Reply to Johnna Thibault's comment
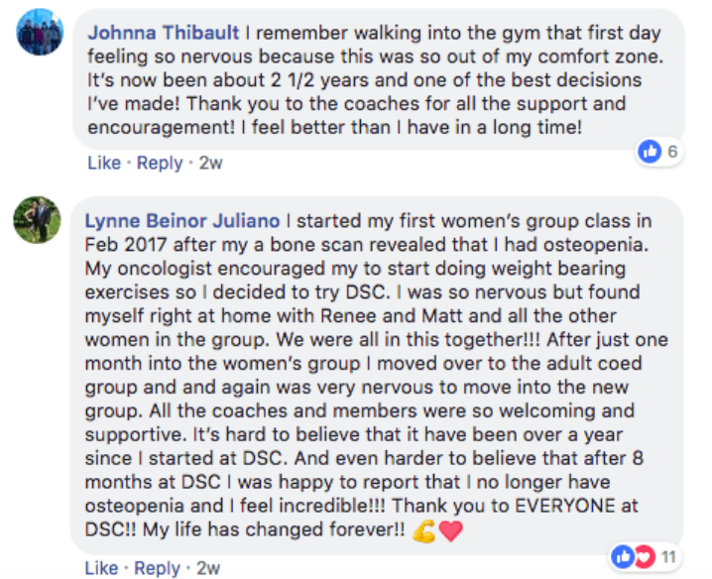Image resolution: width=712 pixels, height=579 pixels. 160,163
